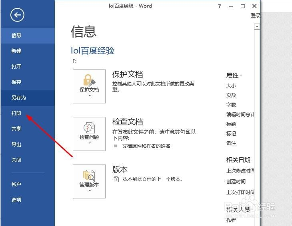The width and height of the screenshot is (292, 226).
Task: Click the 相关日期 heading
Action: click(238, 160)
